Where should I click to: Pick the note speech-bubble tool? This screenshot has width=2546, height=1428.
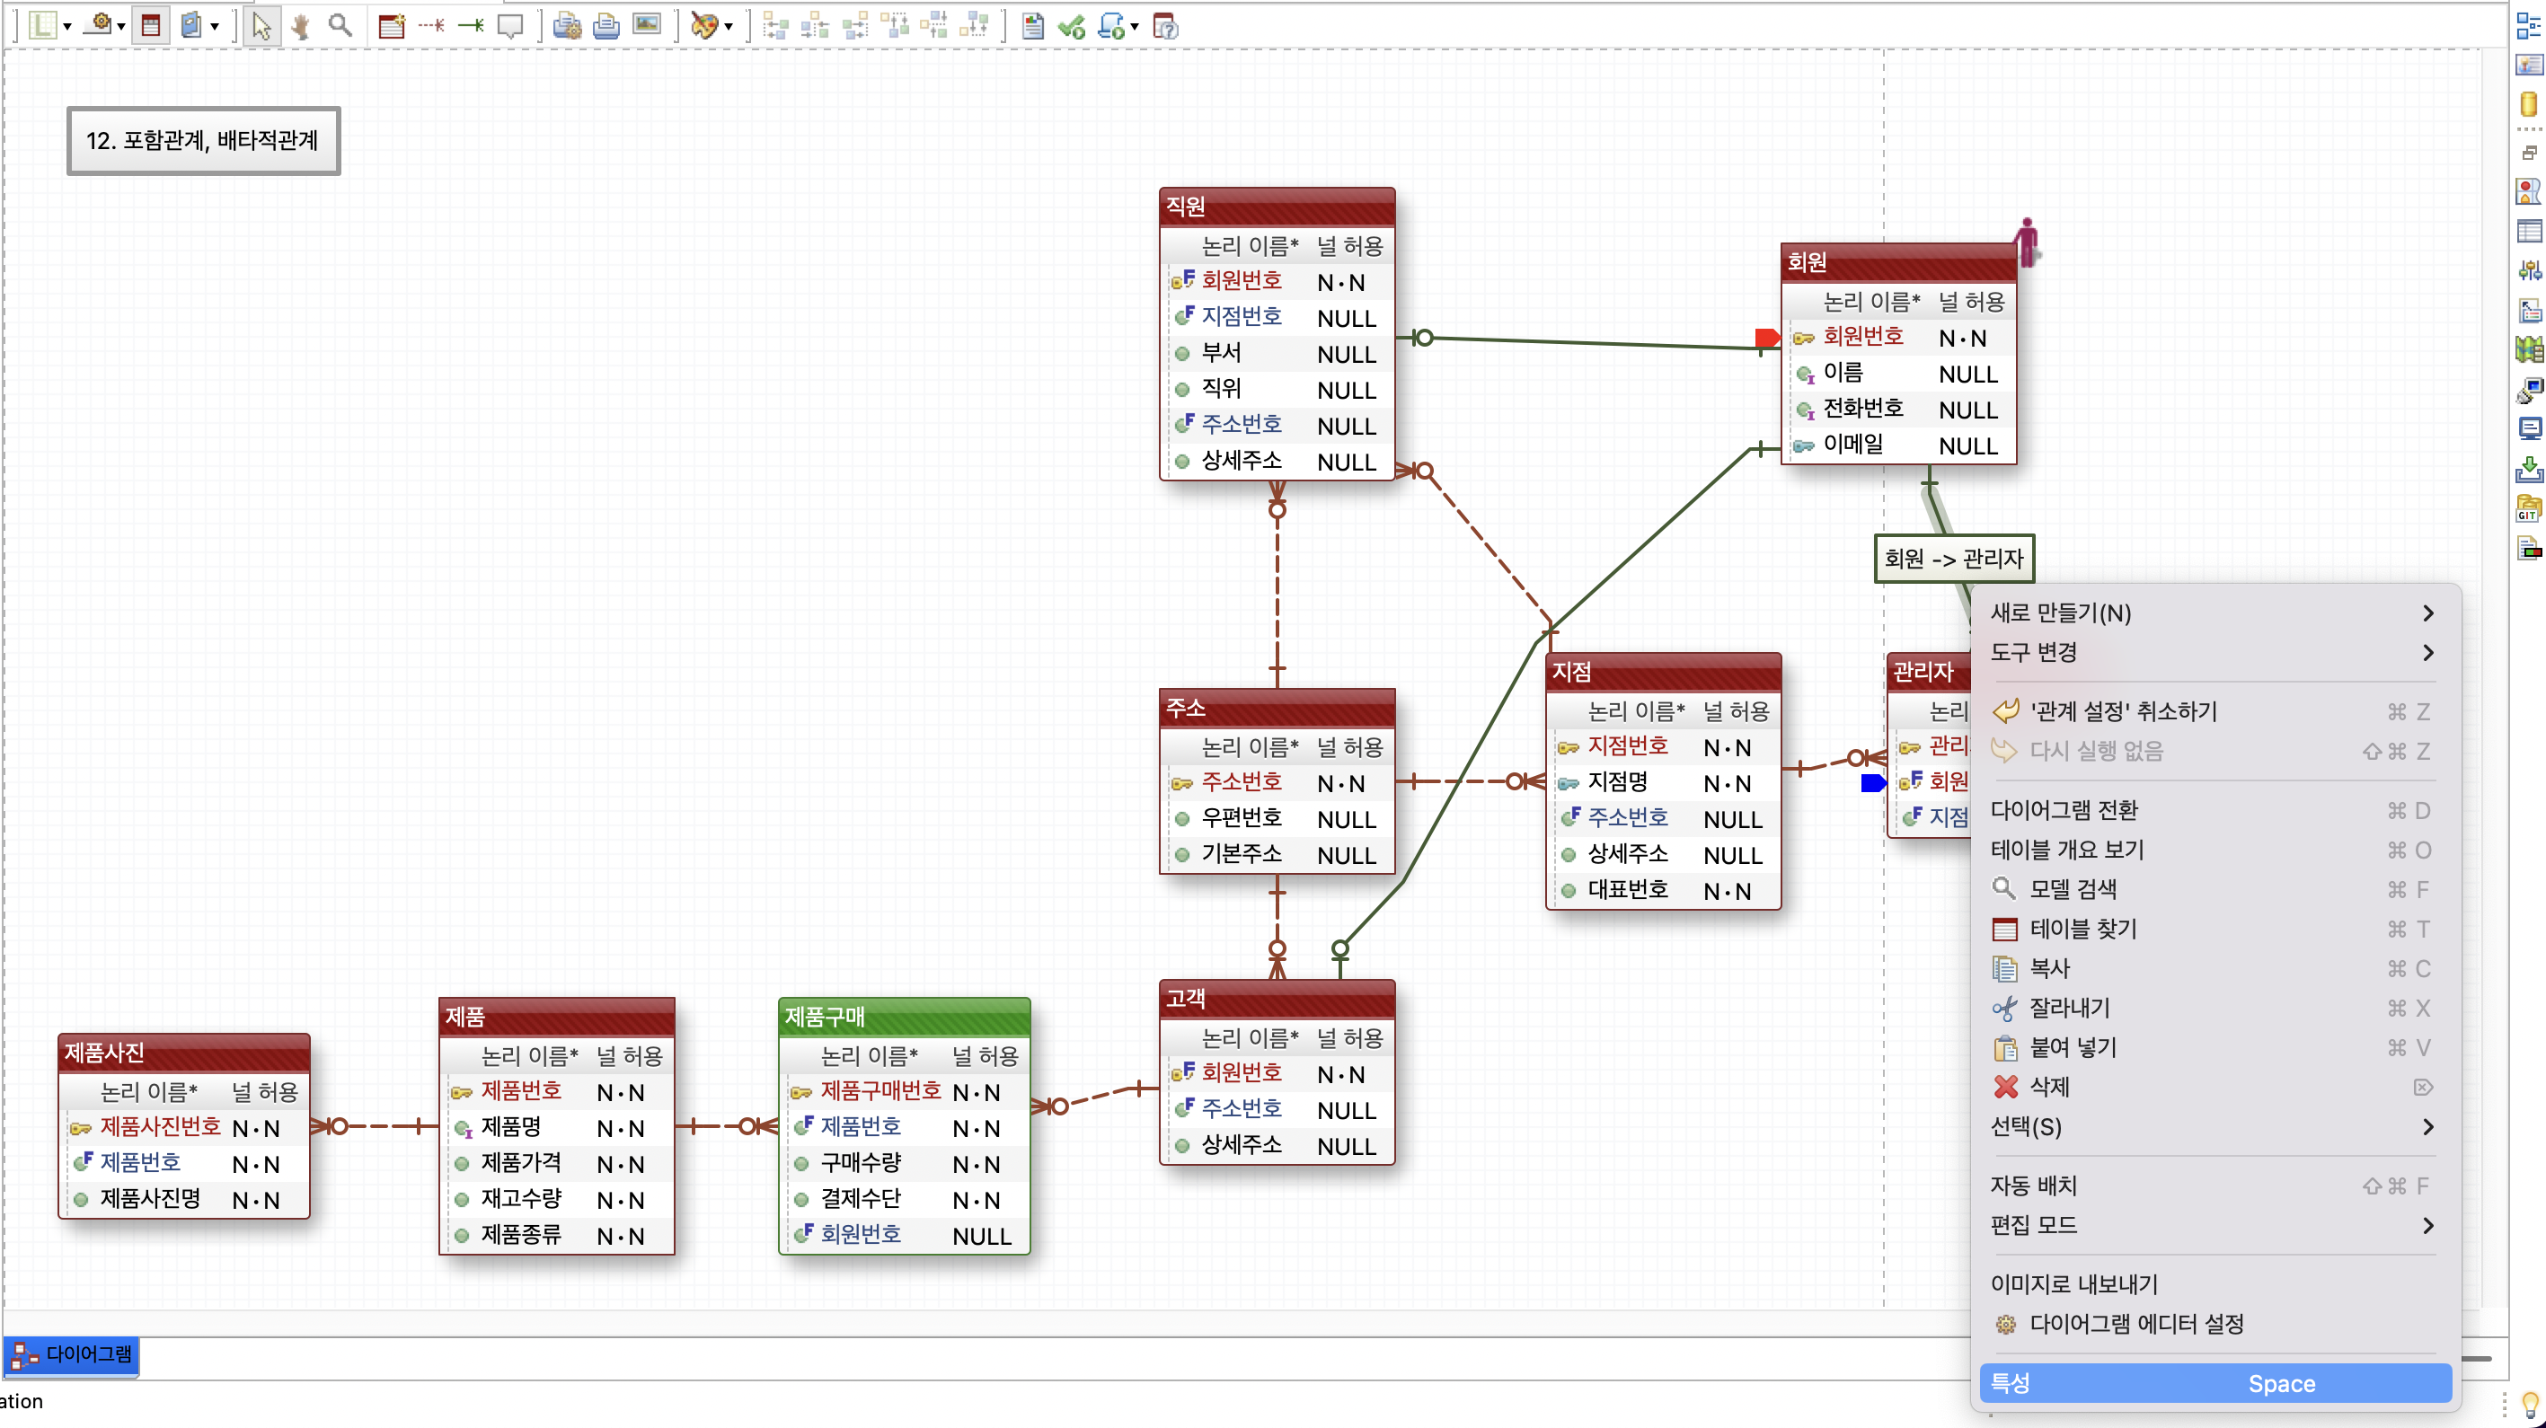tap(510, 27)
